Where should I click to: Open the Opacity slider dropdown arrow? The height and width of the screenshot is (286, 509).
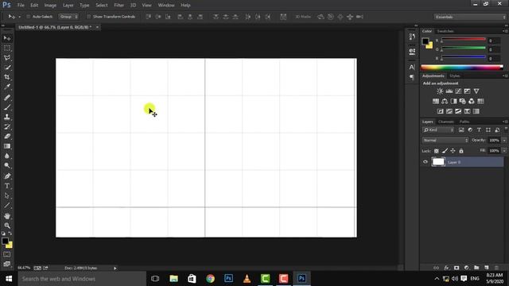[504, 140]
